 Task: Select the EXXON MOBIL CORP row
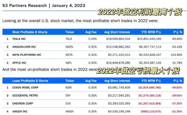point(93,87)
